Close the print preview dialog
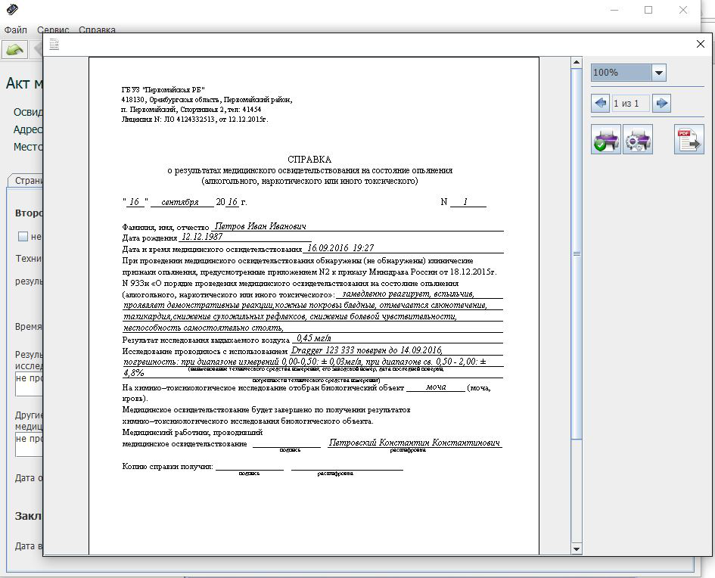The width and height of the screenshot is (715, 578). tap(700, 45)
